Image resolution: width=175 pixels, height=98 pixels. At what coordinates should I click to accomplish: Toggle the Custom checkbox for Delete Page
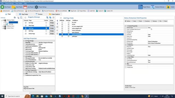point(46,34)
